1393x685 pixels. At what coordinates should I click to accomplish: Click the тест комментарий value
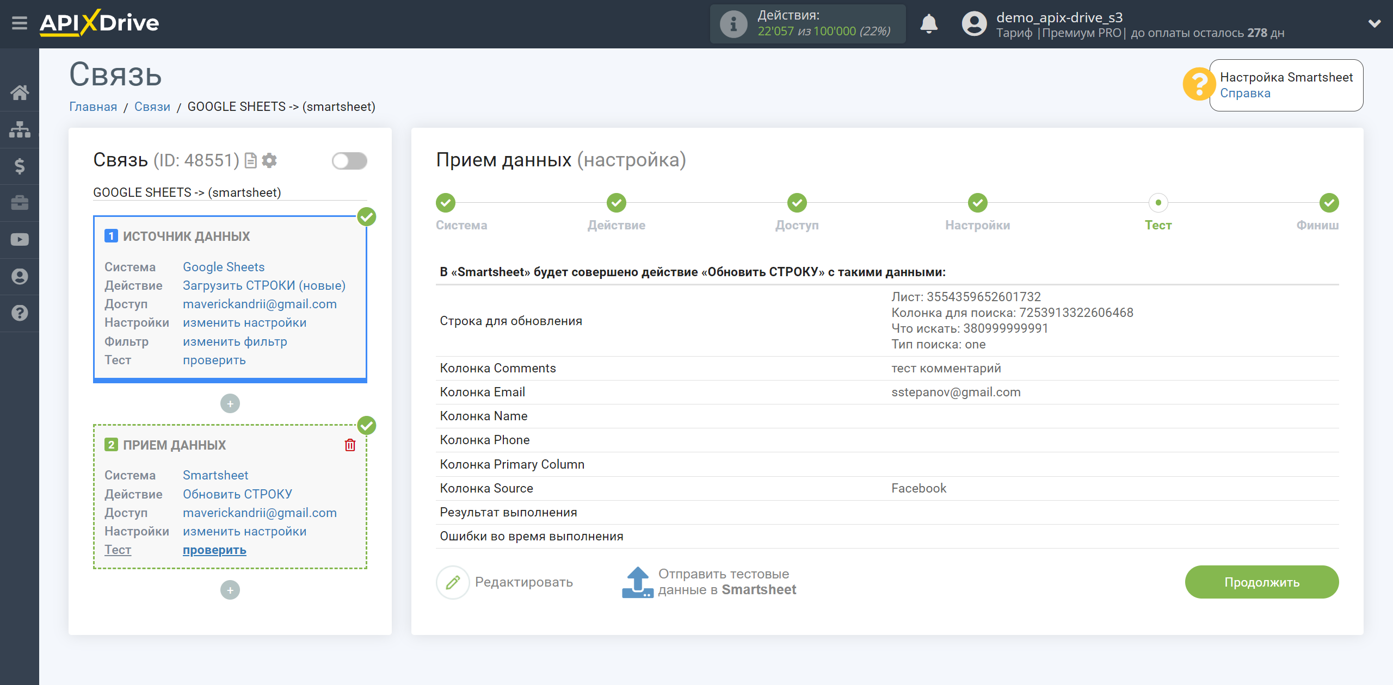946,369
